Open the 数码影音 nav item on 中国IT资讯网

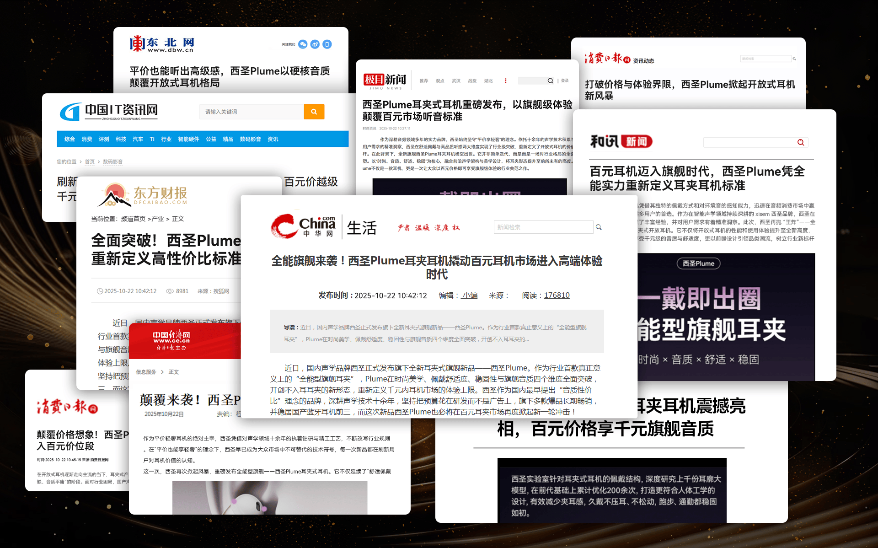click(x=250, y=139)
